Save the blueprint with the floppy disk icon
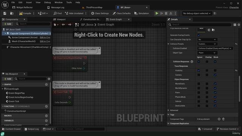The image size is (242, 136). [5, 14]
